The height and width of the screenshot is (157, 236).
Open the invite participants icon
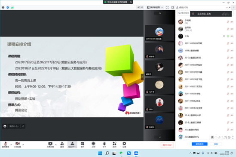click(62, 145)
